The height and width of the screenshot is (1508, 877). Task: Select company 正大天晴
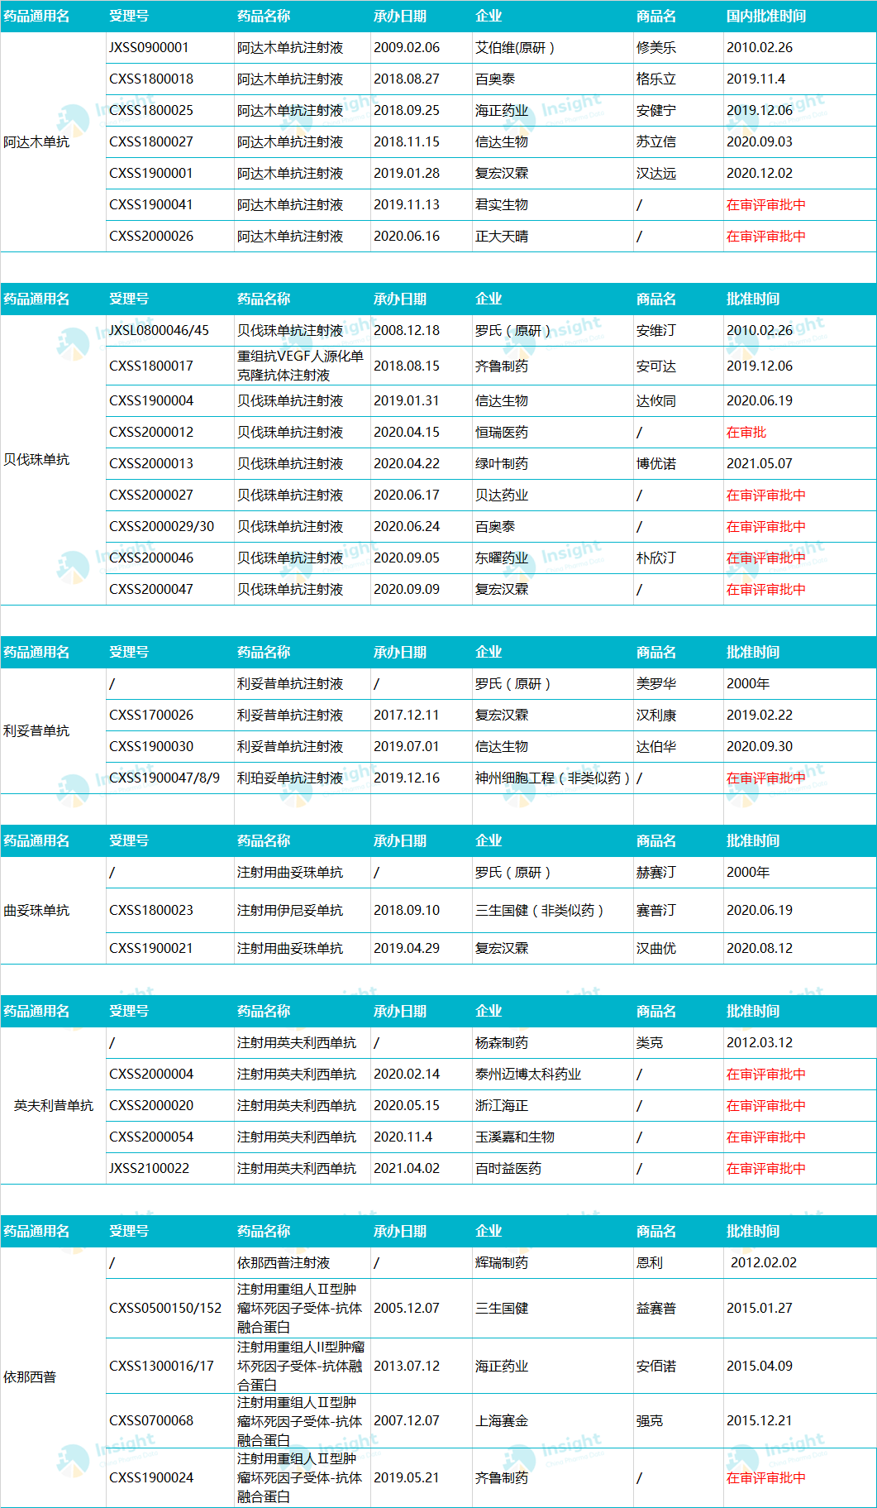(x=502, y=237)
